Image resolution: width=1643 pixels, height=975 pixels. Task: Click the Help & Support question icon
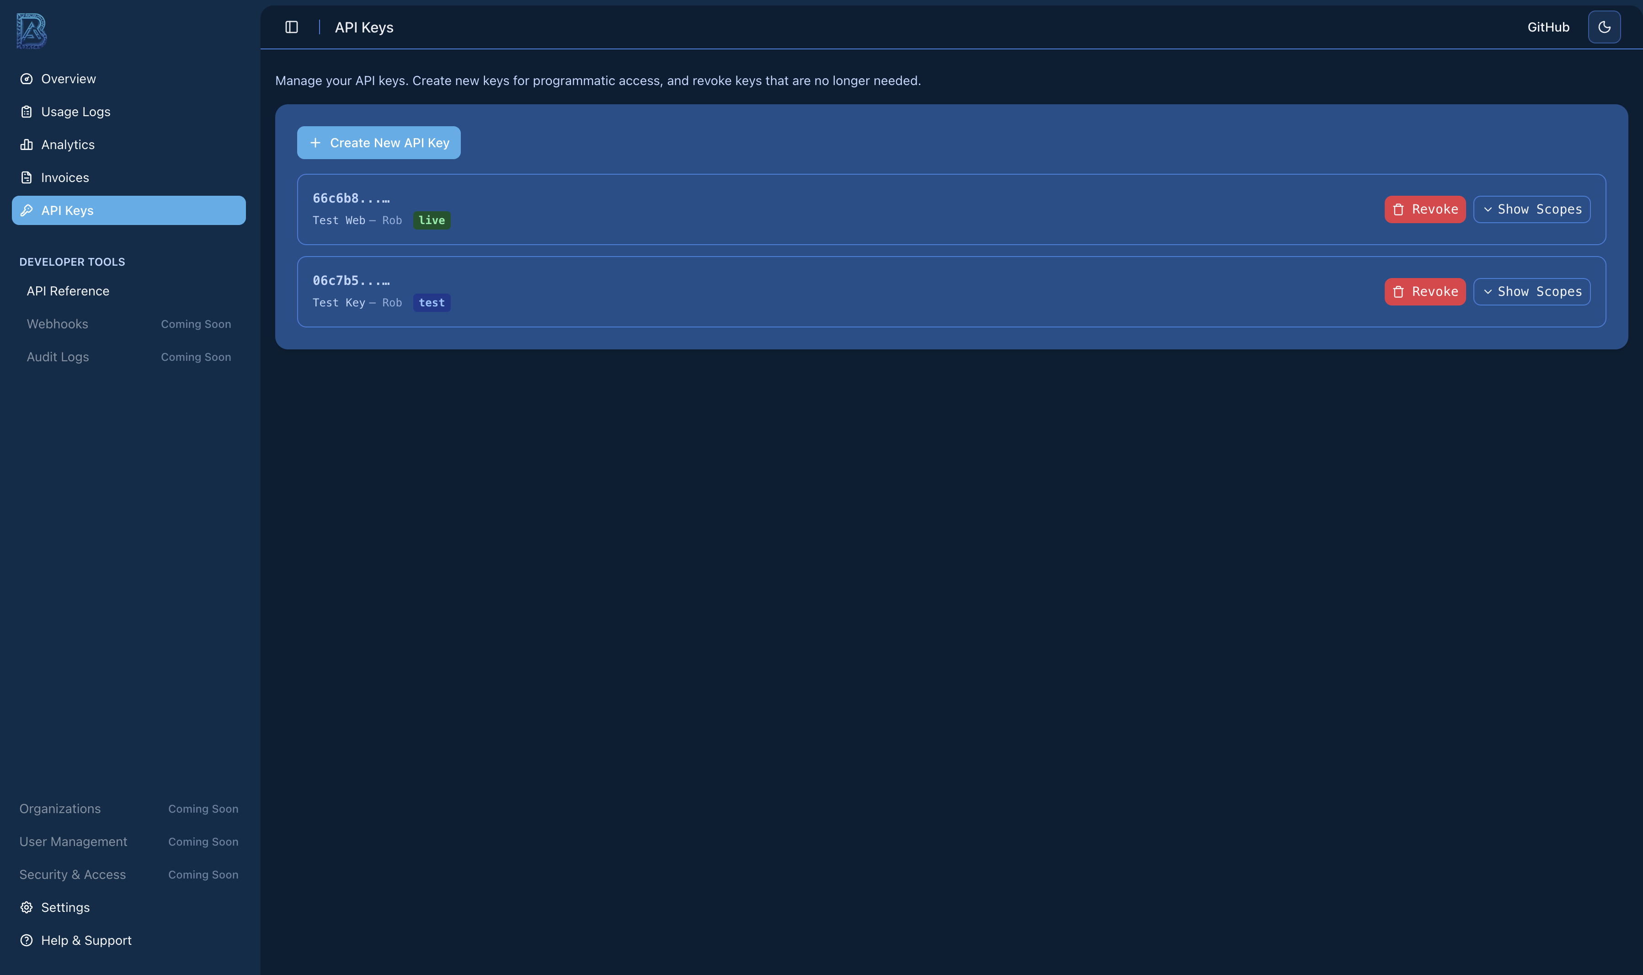click(x=26, y=940)
